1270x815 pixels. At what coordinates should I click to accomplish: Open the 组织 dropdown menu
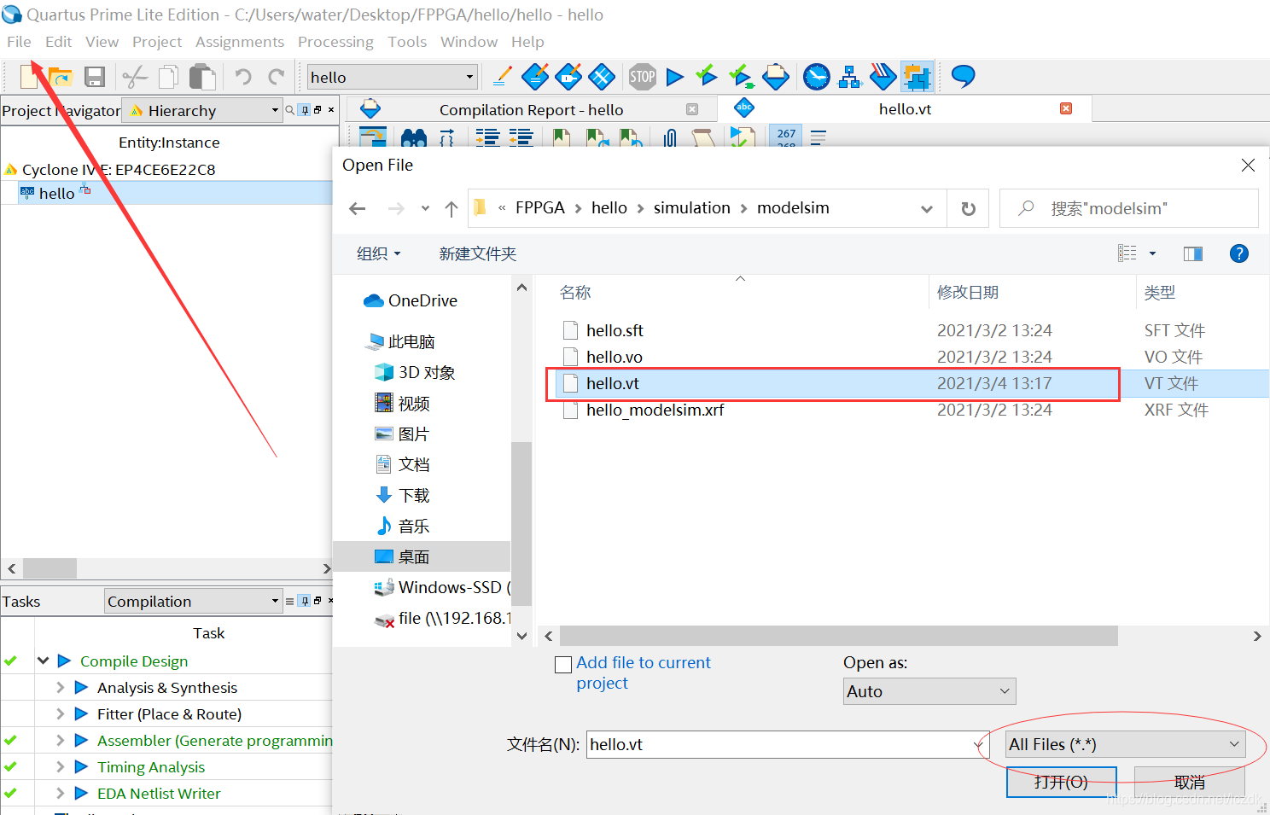coord(378,253)
